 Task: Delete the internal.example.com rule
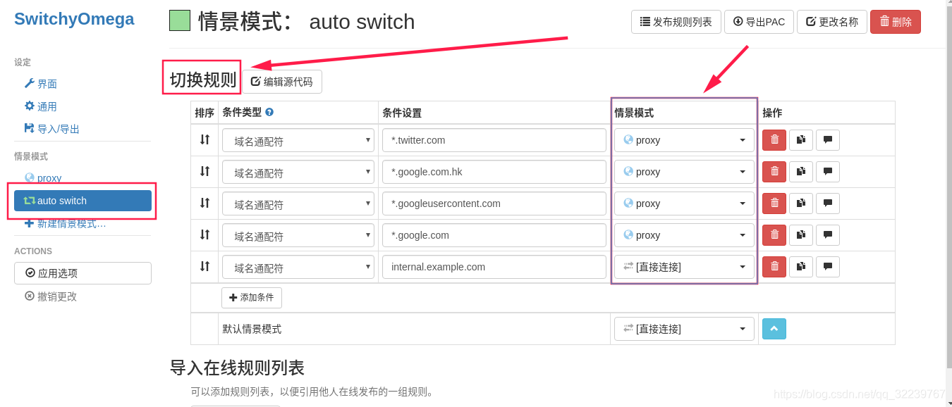click(774, 267)
